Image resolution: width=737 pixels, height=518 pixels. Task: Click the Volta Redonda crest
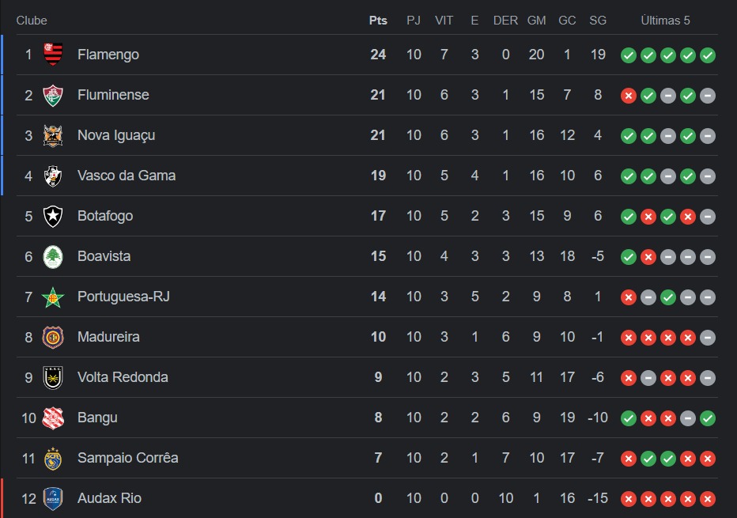pyautogui.click(x=53, y=377)
